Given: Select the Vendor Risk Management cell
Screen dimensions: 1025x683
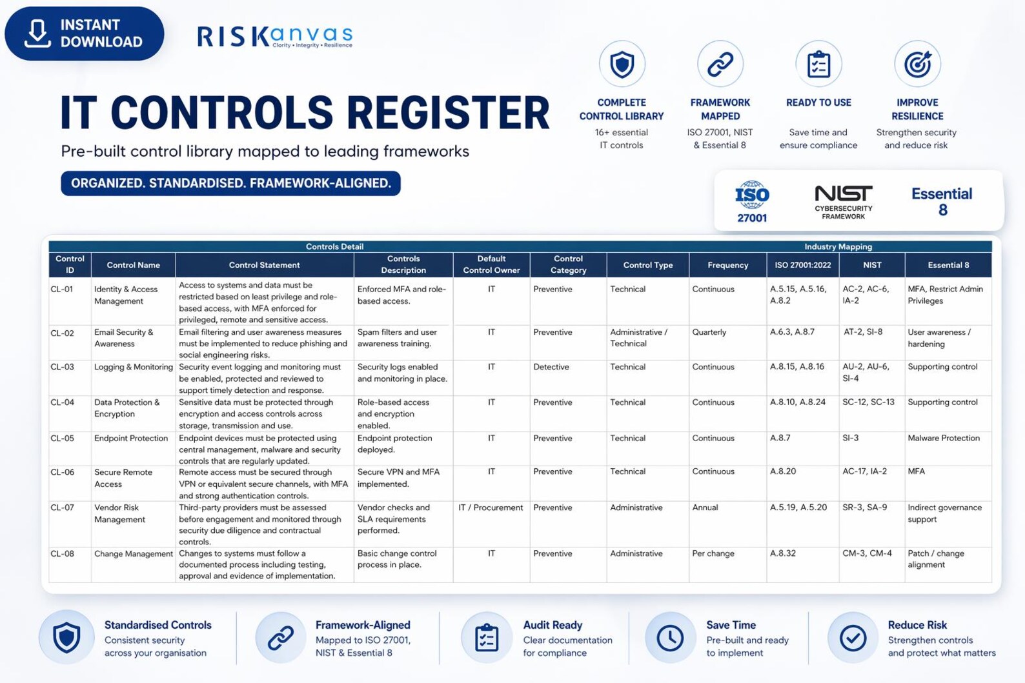Looking at the screenshot, I should click(133, 524).
